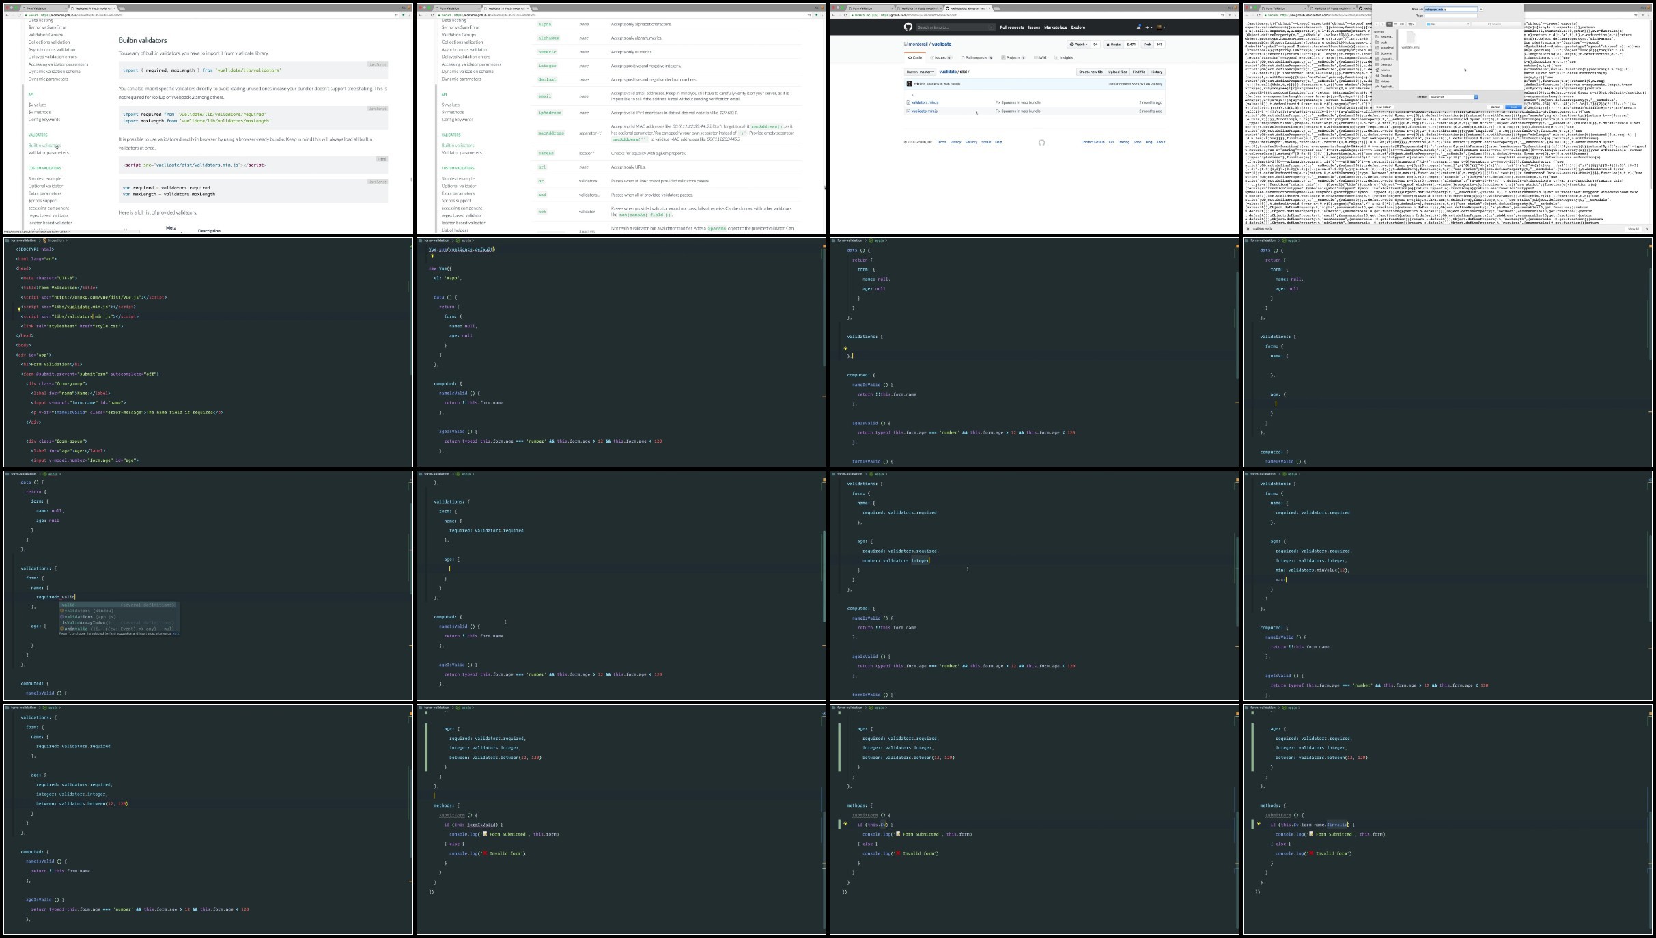This screenshot has height=938, width=1656.
Task: Open the monterail owner link
Action: coord(918,44)
